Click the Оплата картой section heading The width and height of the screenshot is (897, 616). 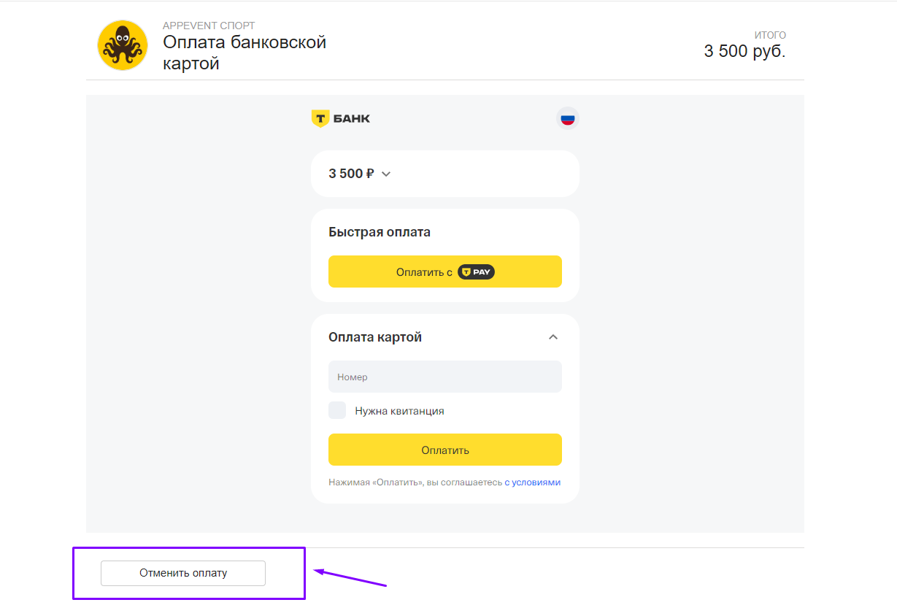[375, 337]
